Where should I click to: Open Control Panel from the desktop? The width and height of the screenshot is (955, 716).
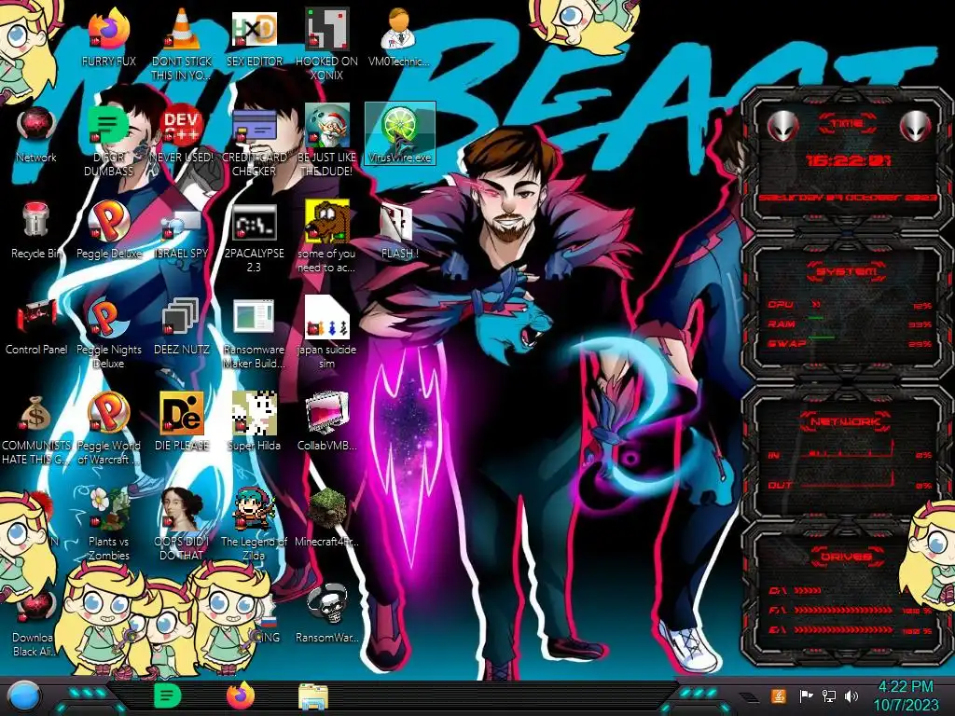coord(36,318)
